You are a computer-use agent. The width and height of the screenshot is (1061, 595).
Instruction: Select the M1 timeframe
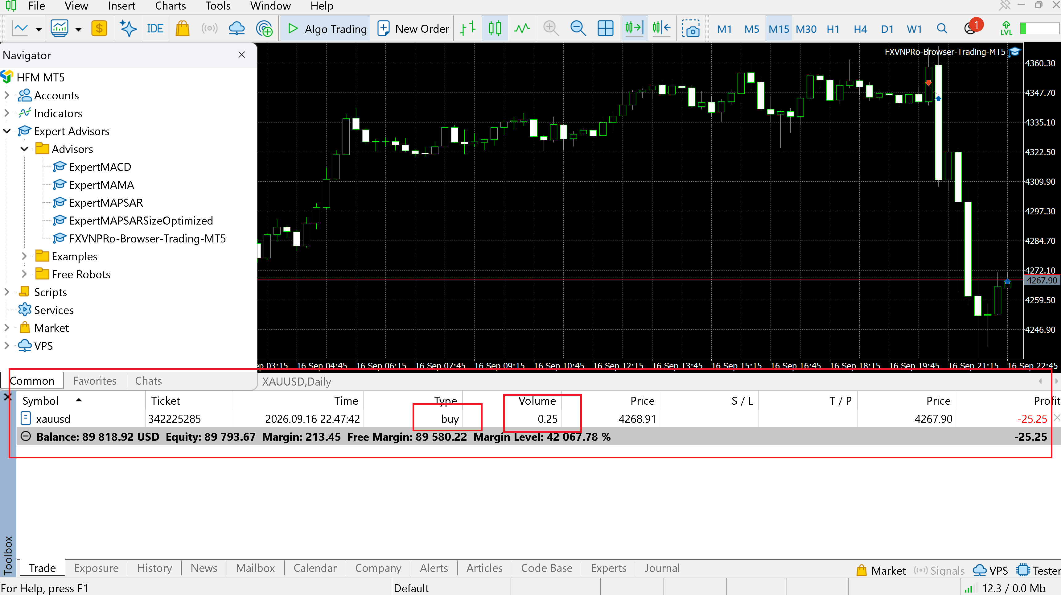(725, 29)
